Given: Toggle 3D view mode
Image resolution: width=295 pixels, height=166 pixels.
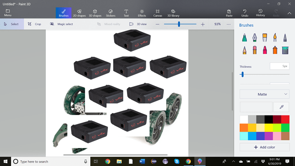Looking at the screenshot, I should point(138,24).
